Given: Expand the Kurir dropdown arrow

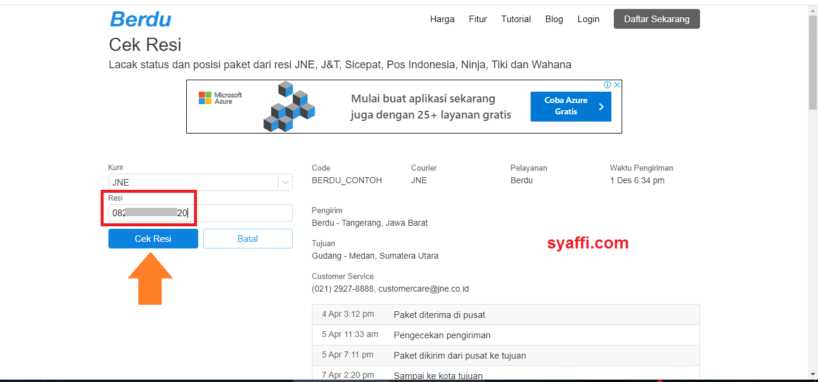Looking at the screenshot, I should (x=286, y=183).
